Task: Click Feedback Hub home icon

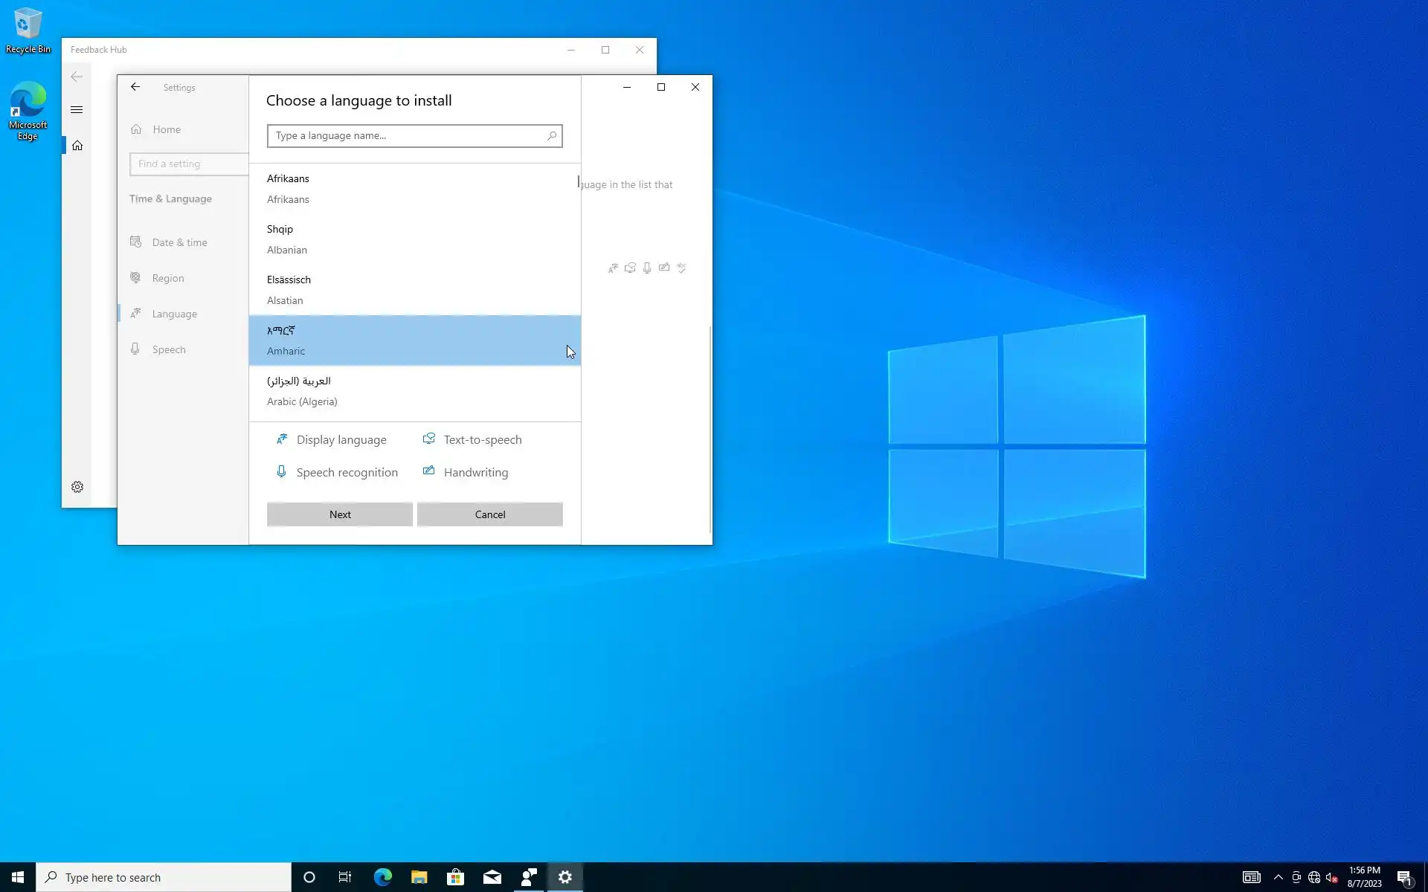Action: (x=77, y=146)
